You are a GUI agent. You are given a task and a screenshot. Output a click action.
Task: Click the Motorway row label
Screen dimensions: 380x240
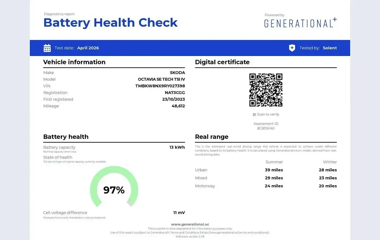coord(205,186)
